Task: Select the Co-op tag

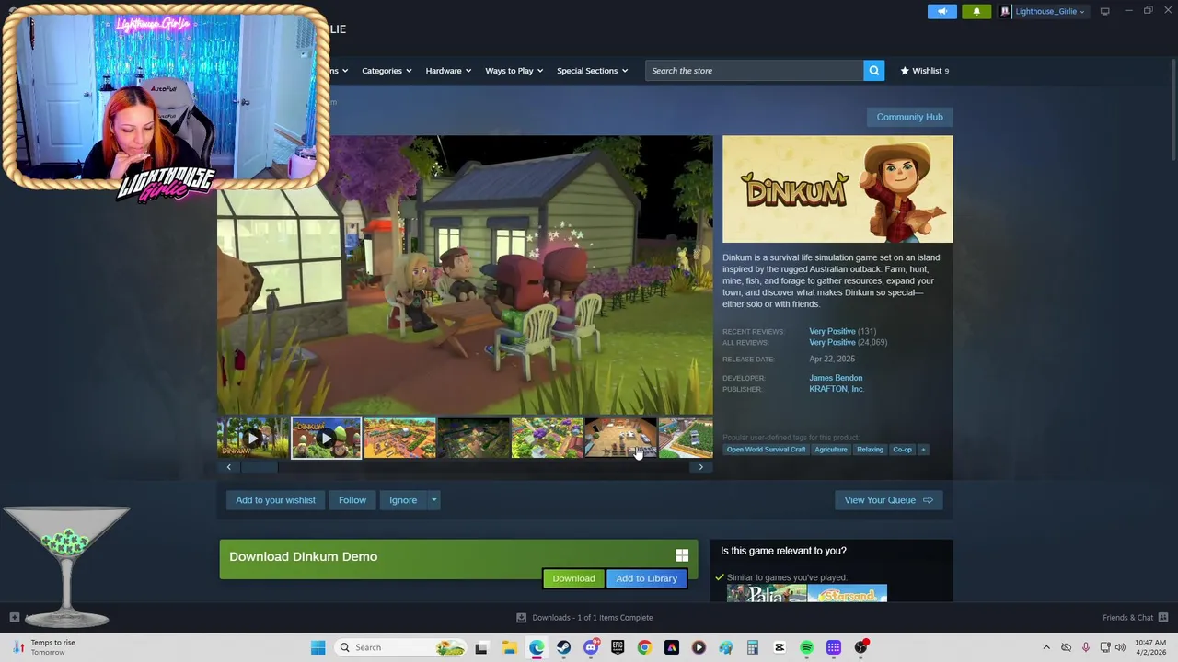Action: (x=902, y=450)
